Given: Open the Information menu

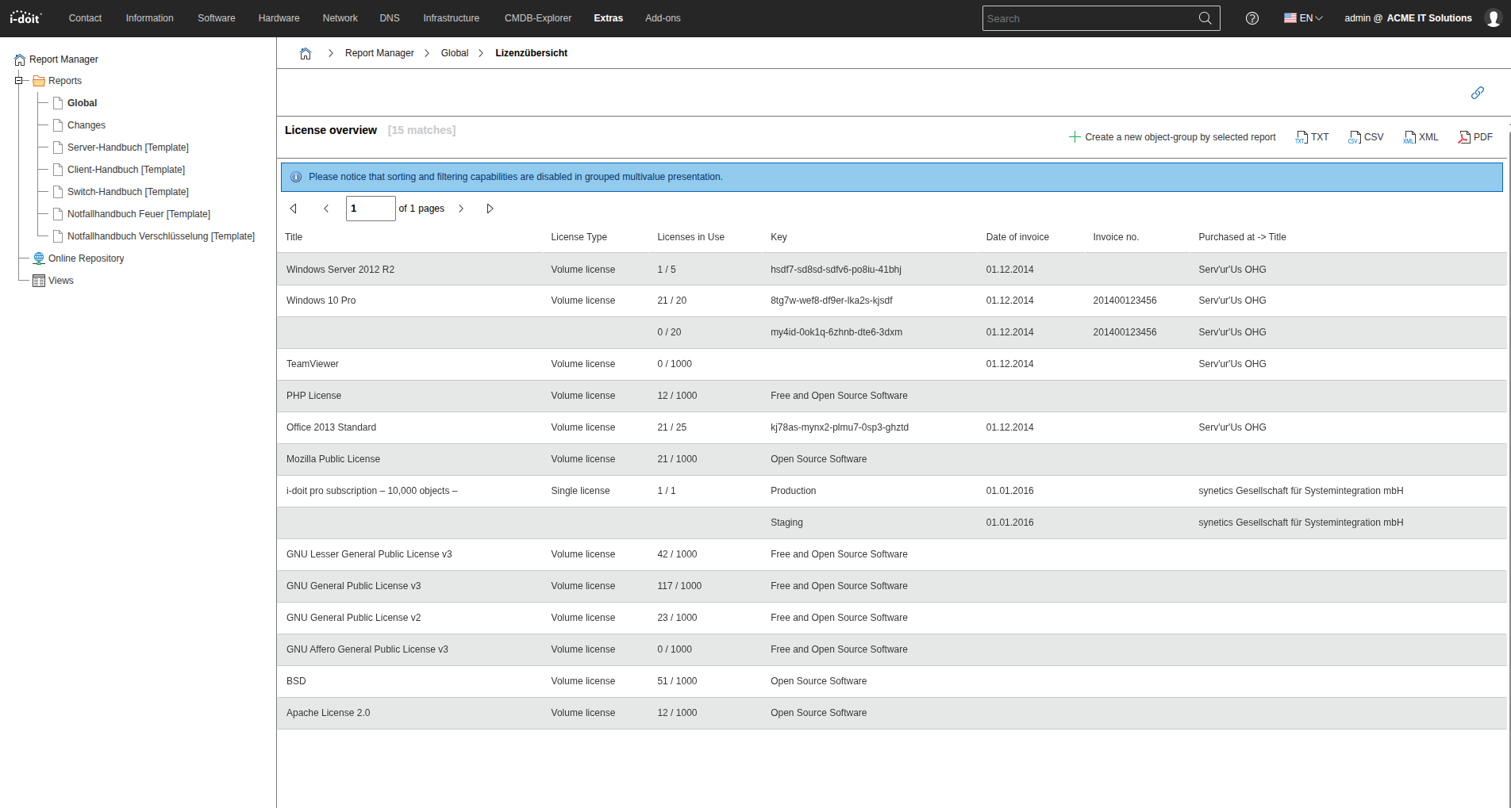Looking at the screenshot, I should point(150,18).
